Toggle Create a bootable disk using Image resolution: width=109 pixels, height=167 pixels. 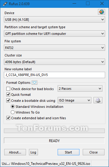8,101
